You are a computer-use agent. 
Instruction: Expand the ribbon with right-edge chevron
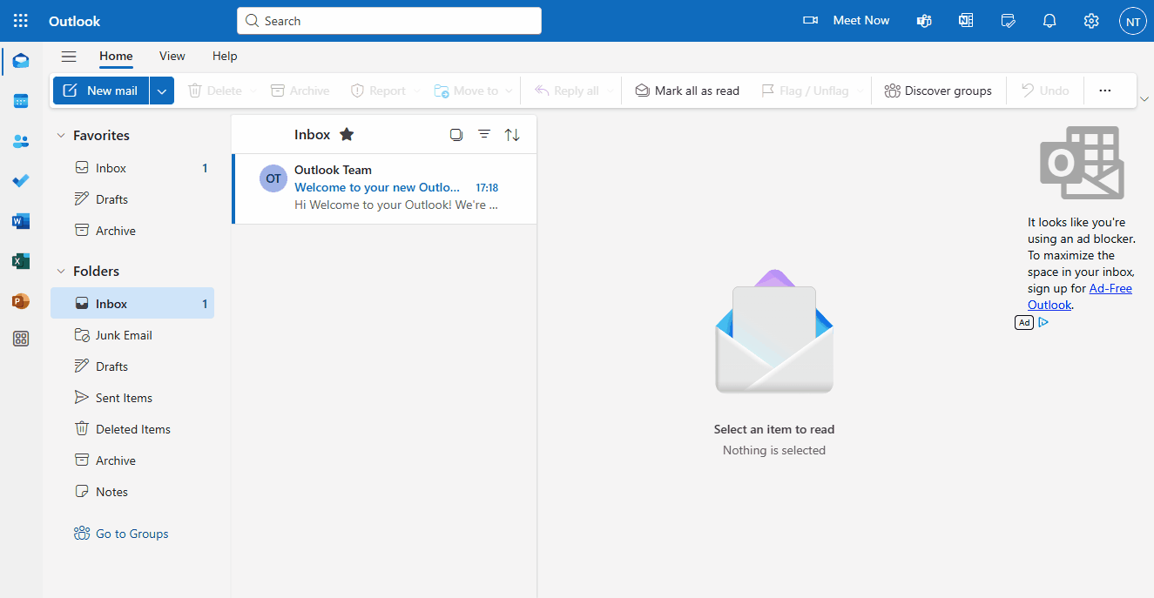tap(1144, 99)
